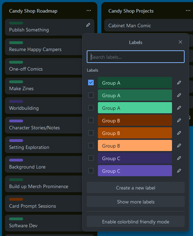Edit the bright mint Group A label
This screenshot has width=193, height=236.
pyautogui.click(x=179, y=108)
